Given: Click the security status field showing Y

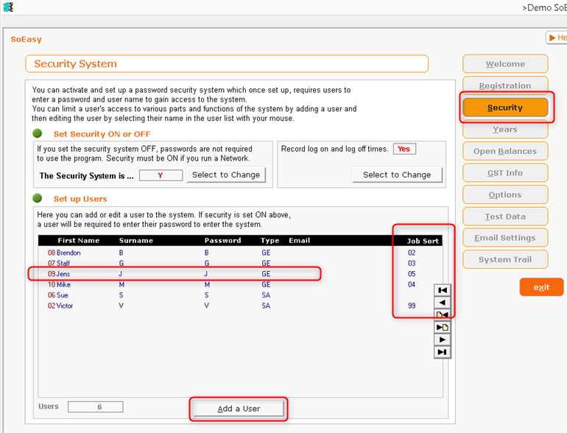Looking at the screenshot, I should pos(161,175).
